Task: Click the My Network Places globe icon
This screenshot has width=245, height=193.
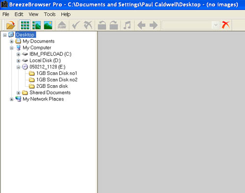Action: pyautogui.click(x=18, y=99)
